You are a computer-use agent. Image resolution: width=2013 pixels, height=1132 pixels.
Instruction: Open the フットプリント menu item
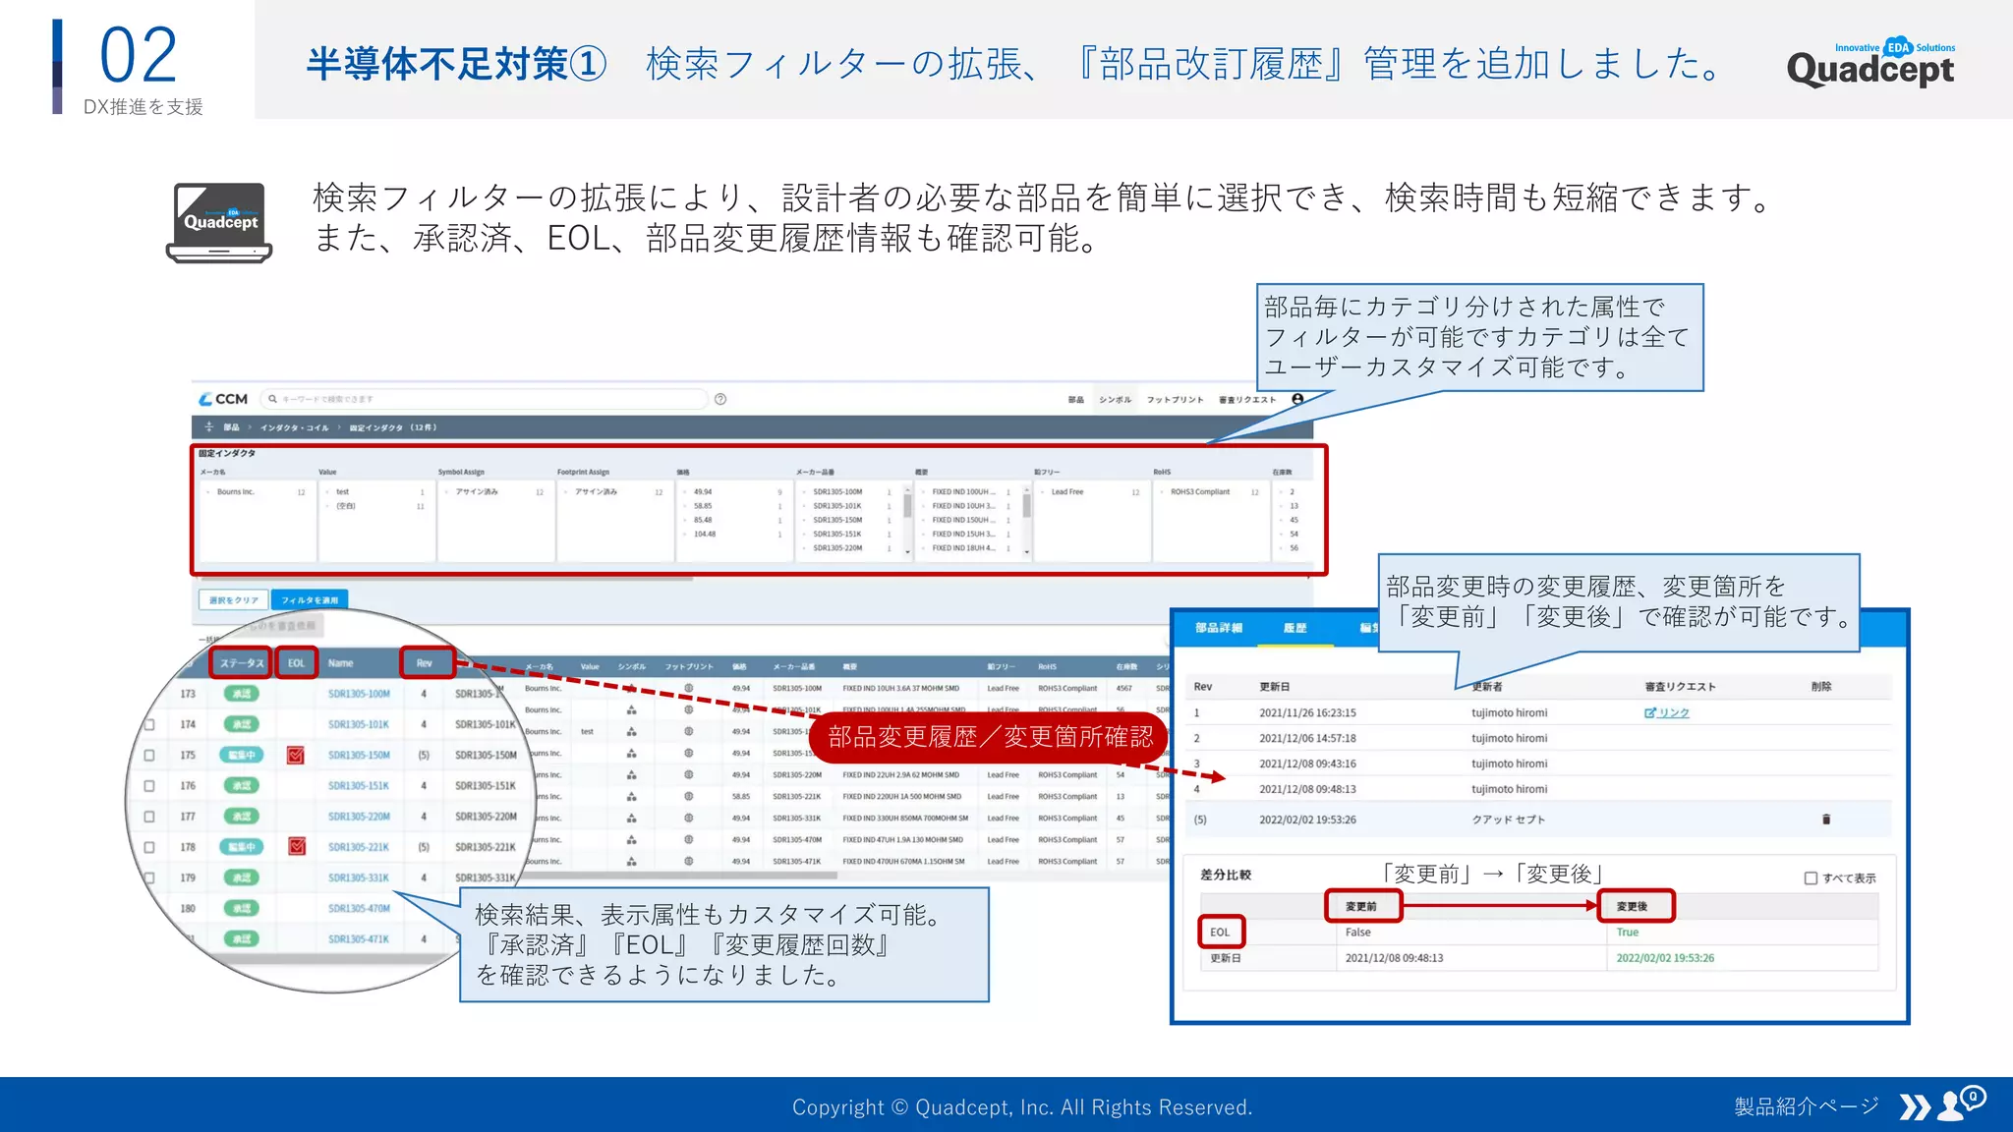click(1175, 400)
